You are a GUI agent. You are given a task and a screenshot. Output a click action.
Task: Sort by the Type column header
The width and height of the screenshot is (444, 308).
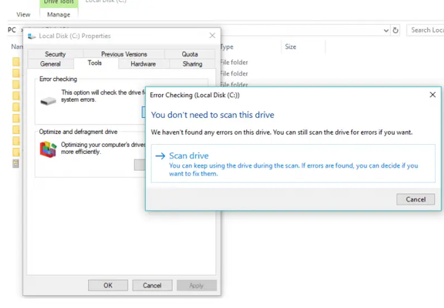pos(227,47)
